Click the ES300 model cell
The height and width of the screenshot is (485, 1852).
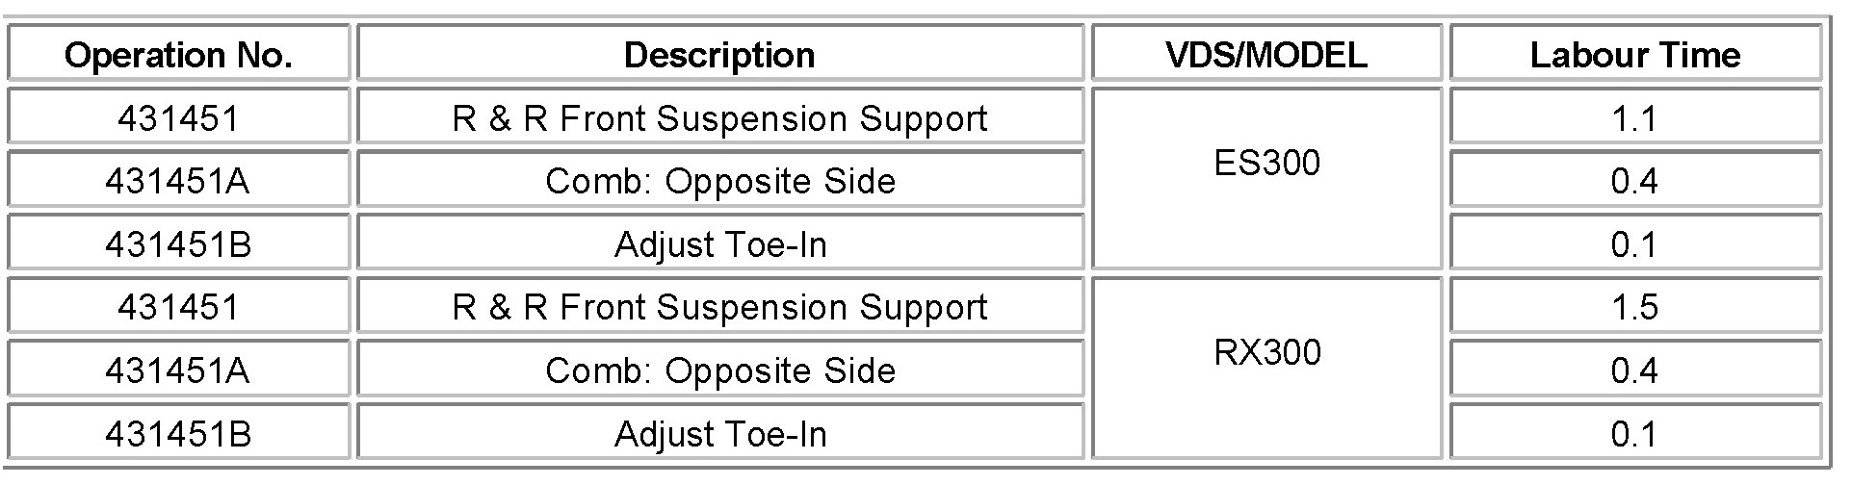pos(1266,163)
